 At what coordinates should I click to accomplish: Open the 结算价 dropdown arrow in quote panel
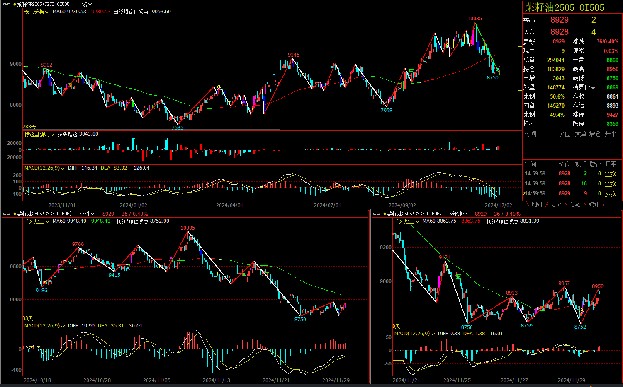click(593, 88)
